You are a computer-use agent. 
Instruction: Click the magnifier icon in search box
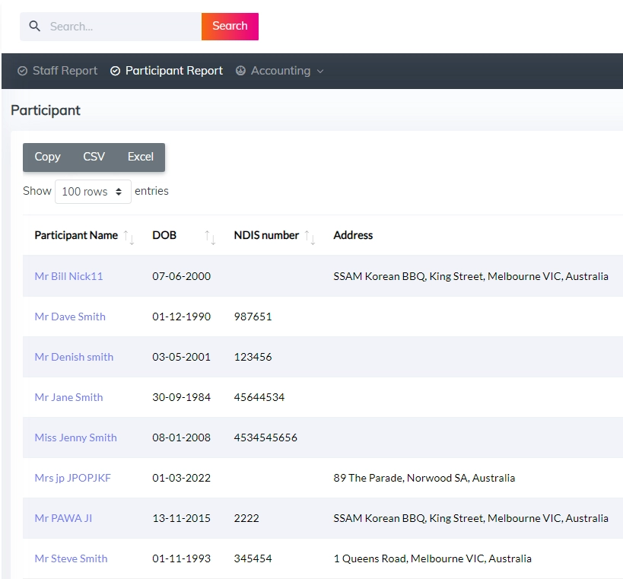pyautogui.click(x=34, y=26)
